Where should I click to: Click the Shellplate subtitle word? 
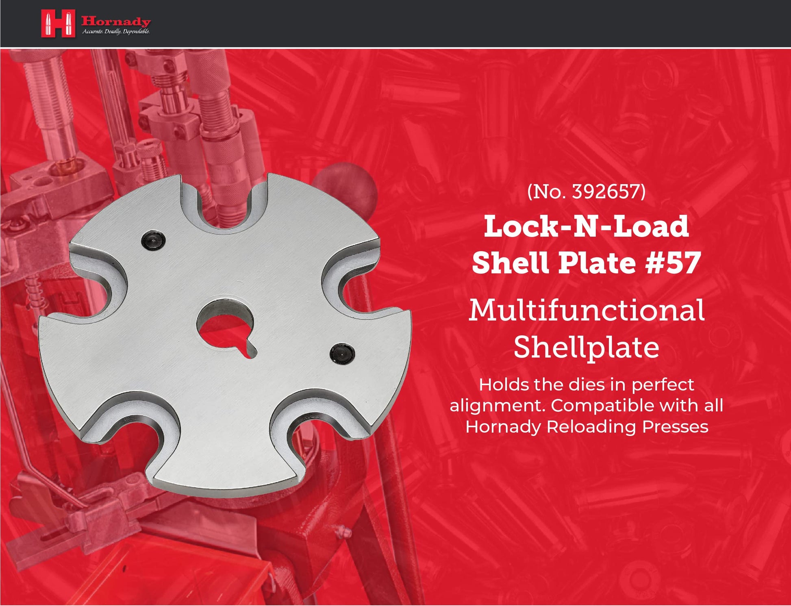point(586,347)
